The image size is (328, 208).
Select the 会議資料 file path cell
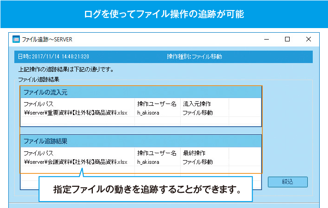click(x=75, y=162)
